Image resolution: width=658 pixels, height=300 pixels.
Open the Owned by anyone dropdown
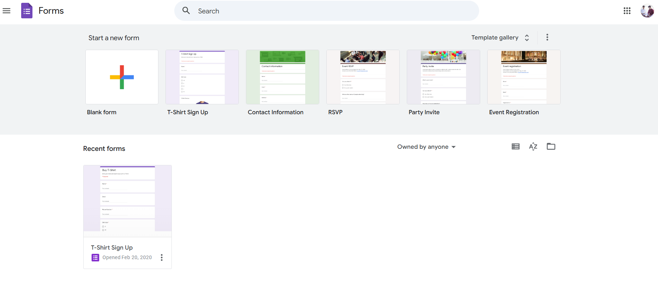426,147
